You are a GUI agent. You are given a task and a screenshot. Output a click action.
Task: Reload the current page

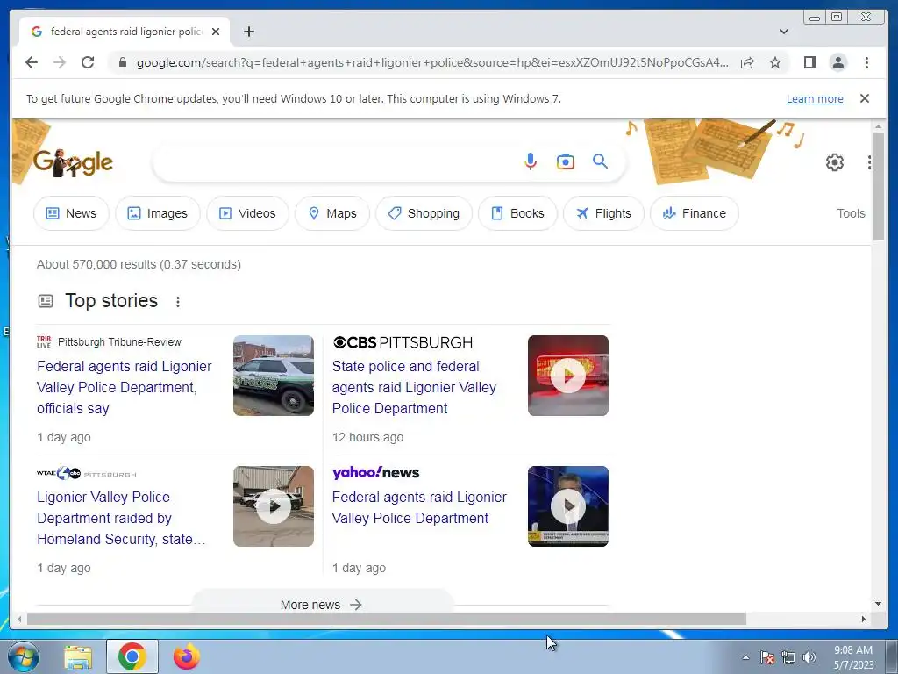(88, 62)
